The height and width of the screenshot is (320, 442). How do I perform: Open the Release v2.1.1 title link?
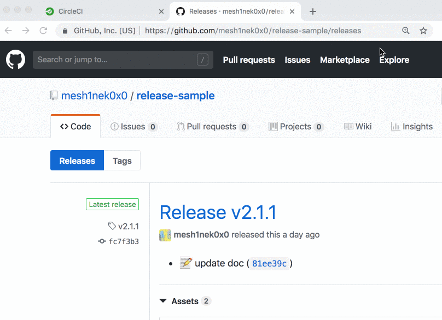(x=218, y=212)
